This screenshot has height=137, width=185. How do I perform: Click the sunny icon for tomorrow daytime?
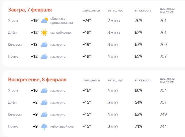tap(44, 32)
